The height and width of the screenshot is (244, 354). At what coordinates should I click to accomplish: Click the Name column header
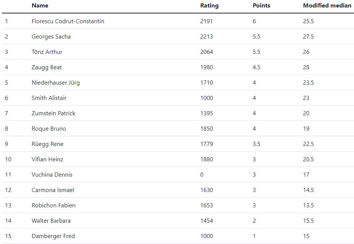pos(40,6)
